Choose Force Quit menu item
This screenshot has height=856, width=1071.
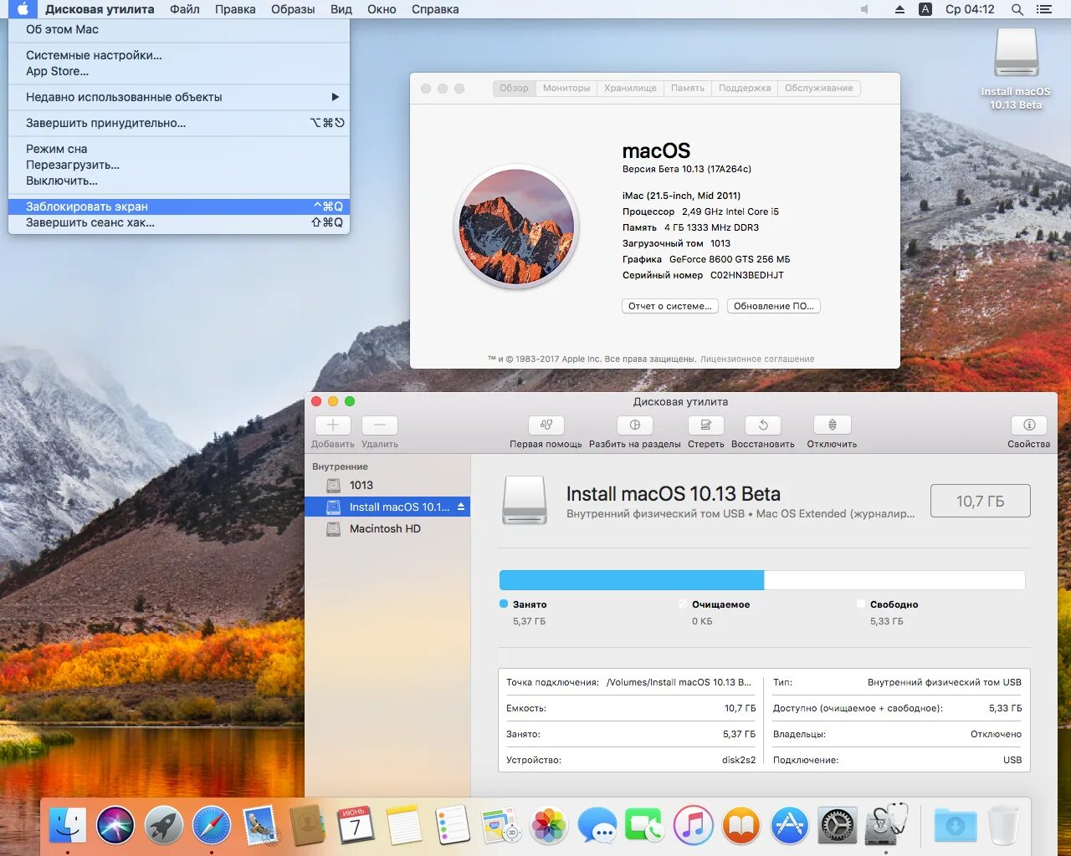pos(179,123)
